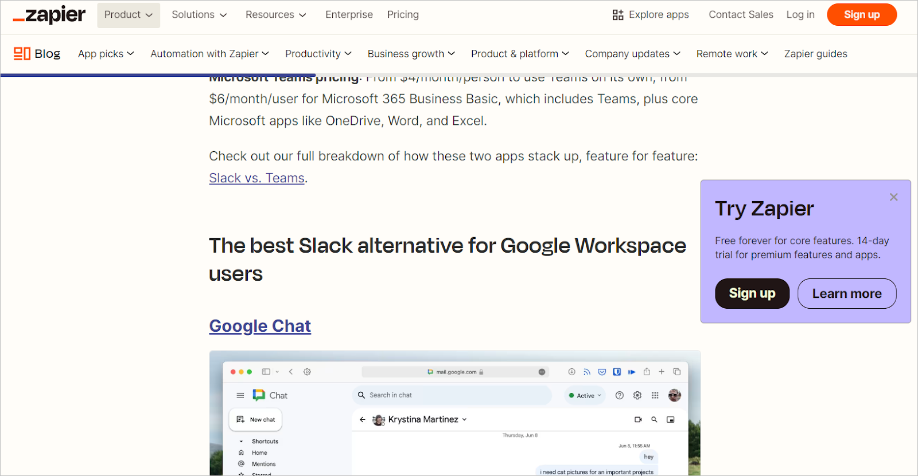918x476 pixels.
Task: Expand Automation with Zapier menu
Action: 210,54
